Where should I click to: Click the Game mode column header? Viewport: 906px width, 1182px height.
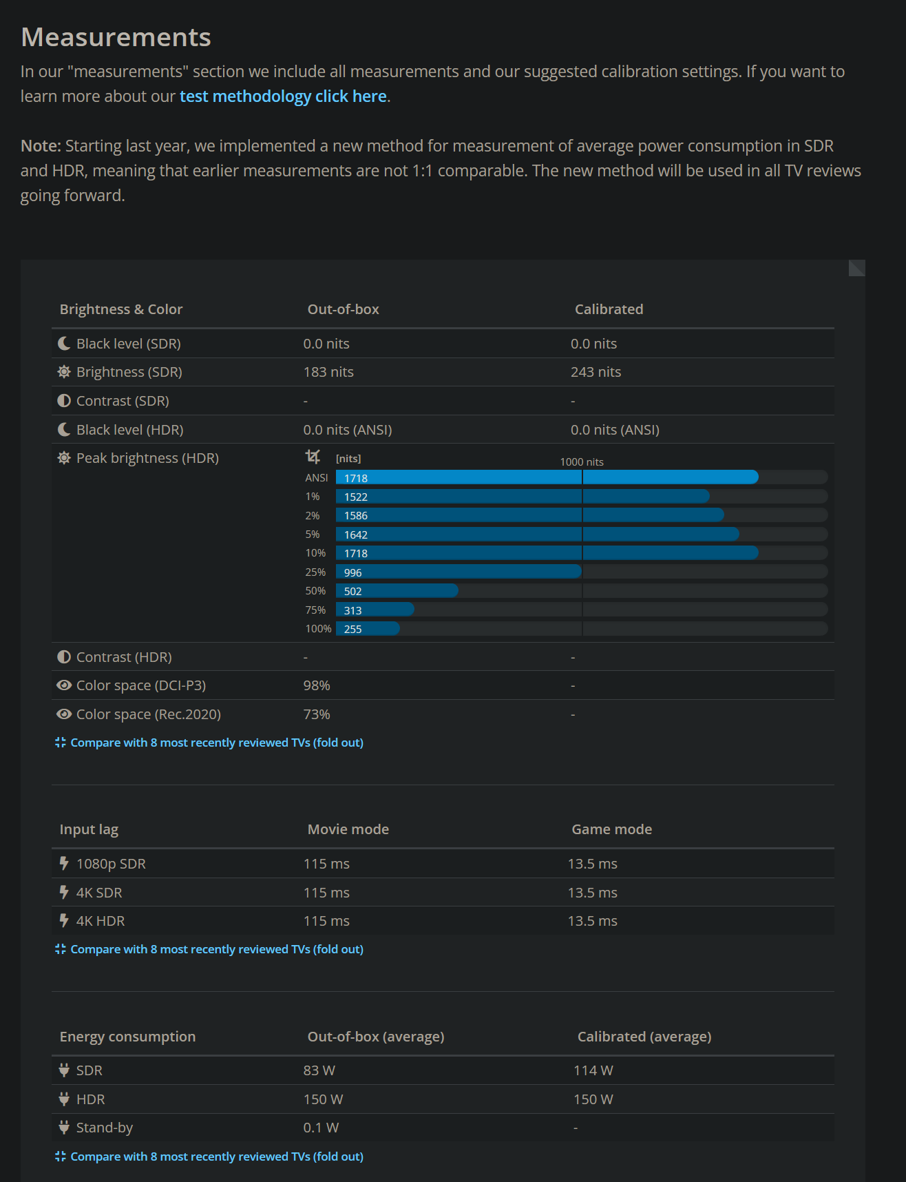pyautogui.click(x=611, y=829)
